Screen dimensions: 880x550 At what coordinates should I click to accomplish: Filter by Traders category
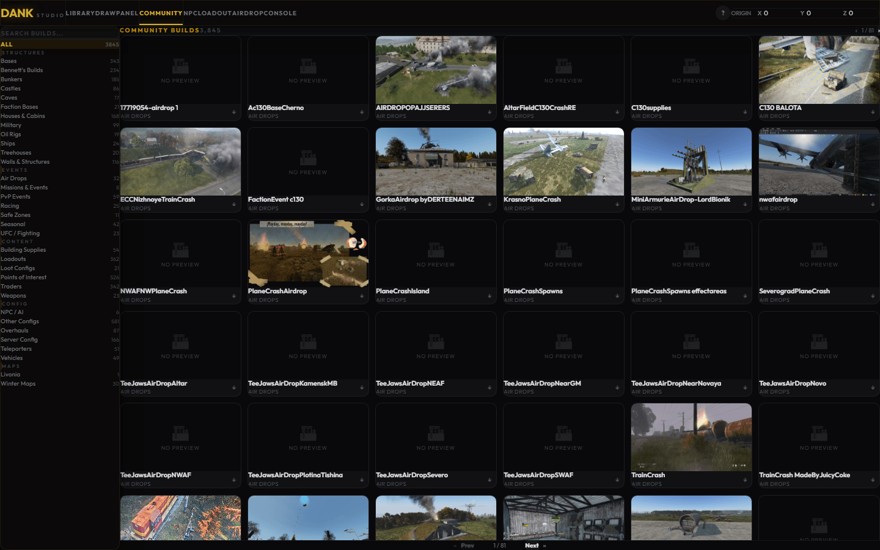[60, 287]
